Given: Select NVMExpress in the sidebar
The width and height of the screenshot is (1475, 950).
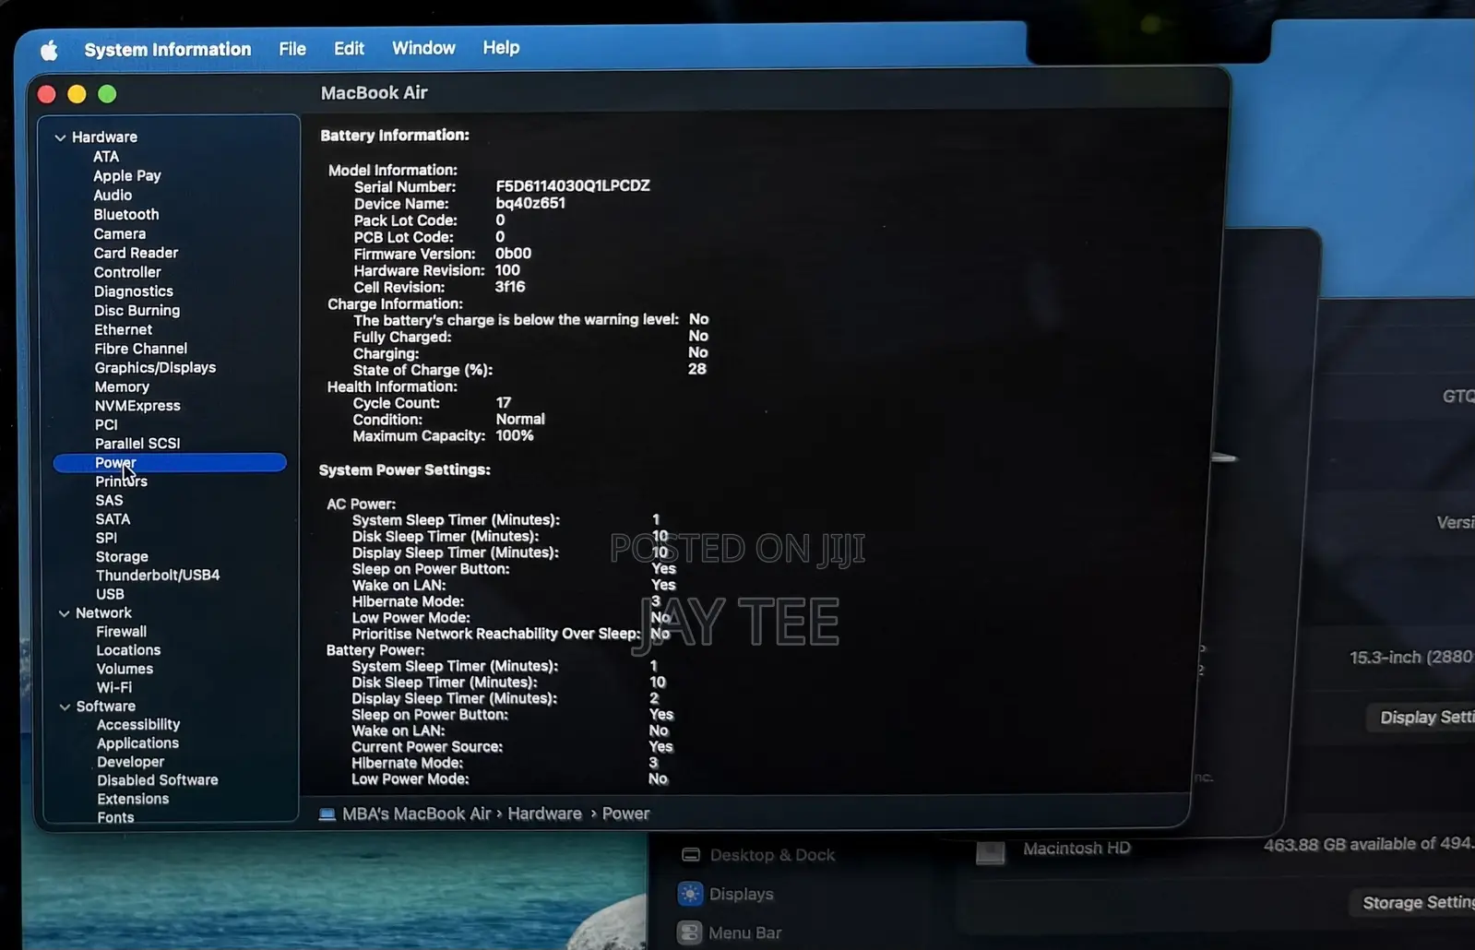Looking at the screenshot, I should coord(137,406).
